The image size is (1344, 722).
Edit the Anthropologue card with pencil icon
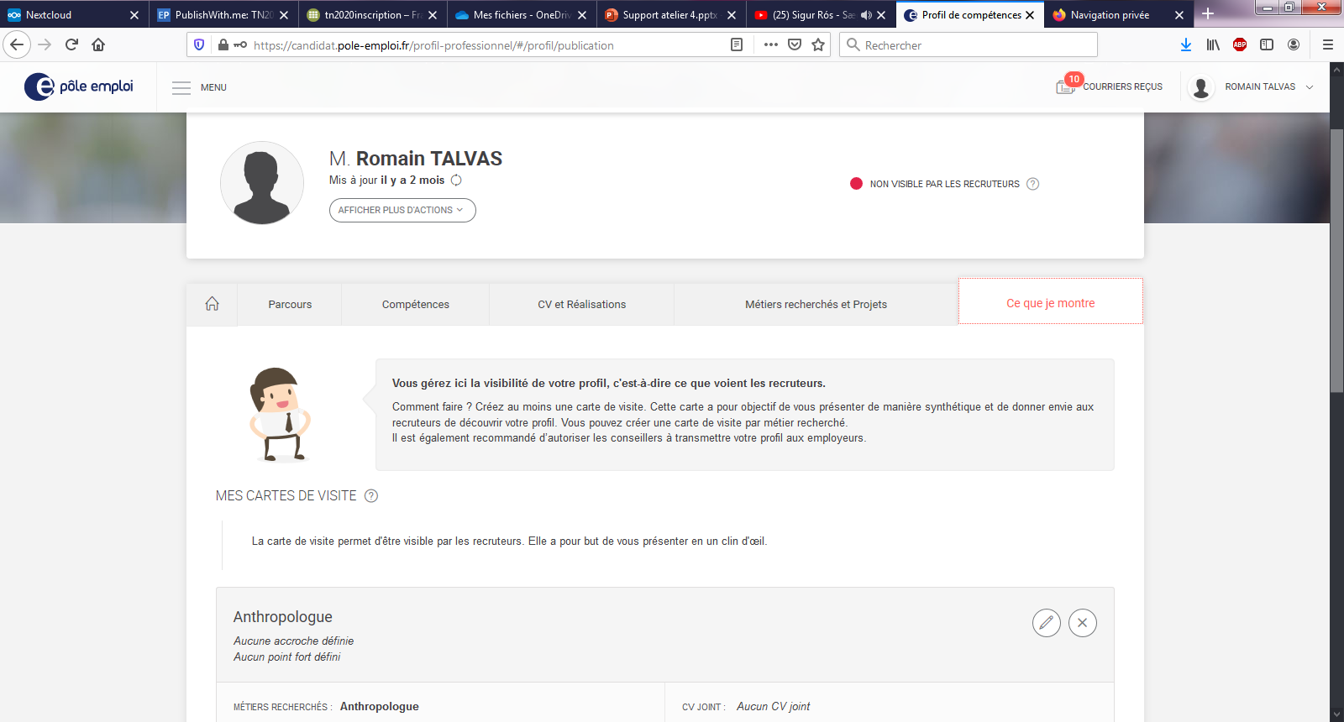point(1046,623)
